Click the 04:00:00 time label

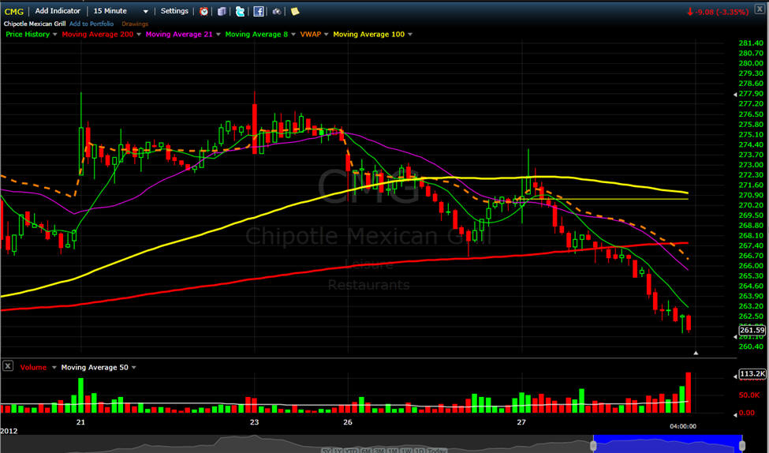click(x=683, y=426)
